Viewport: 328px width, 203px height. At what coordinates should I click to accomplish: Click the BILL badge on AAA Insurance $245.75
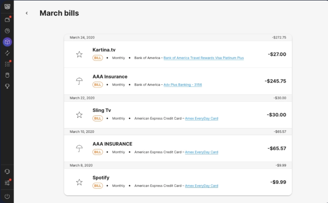point(98,85)
